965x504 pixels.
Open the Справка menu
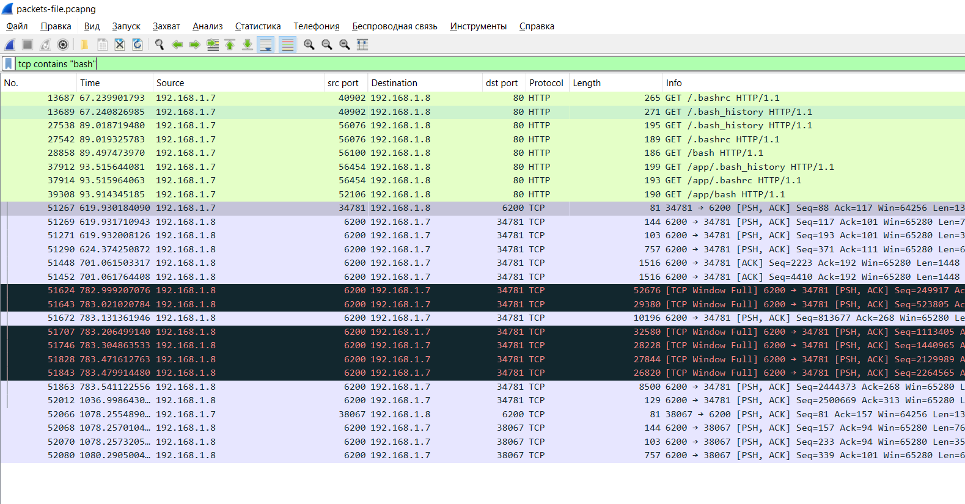point(537,26)
